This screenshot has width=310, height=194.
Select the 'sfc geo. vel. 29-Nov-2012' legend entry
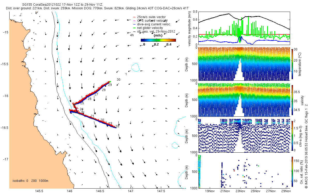(154, 31)
